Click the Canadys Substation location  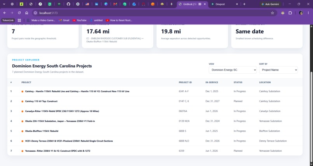click(x=270, y=111)
